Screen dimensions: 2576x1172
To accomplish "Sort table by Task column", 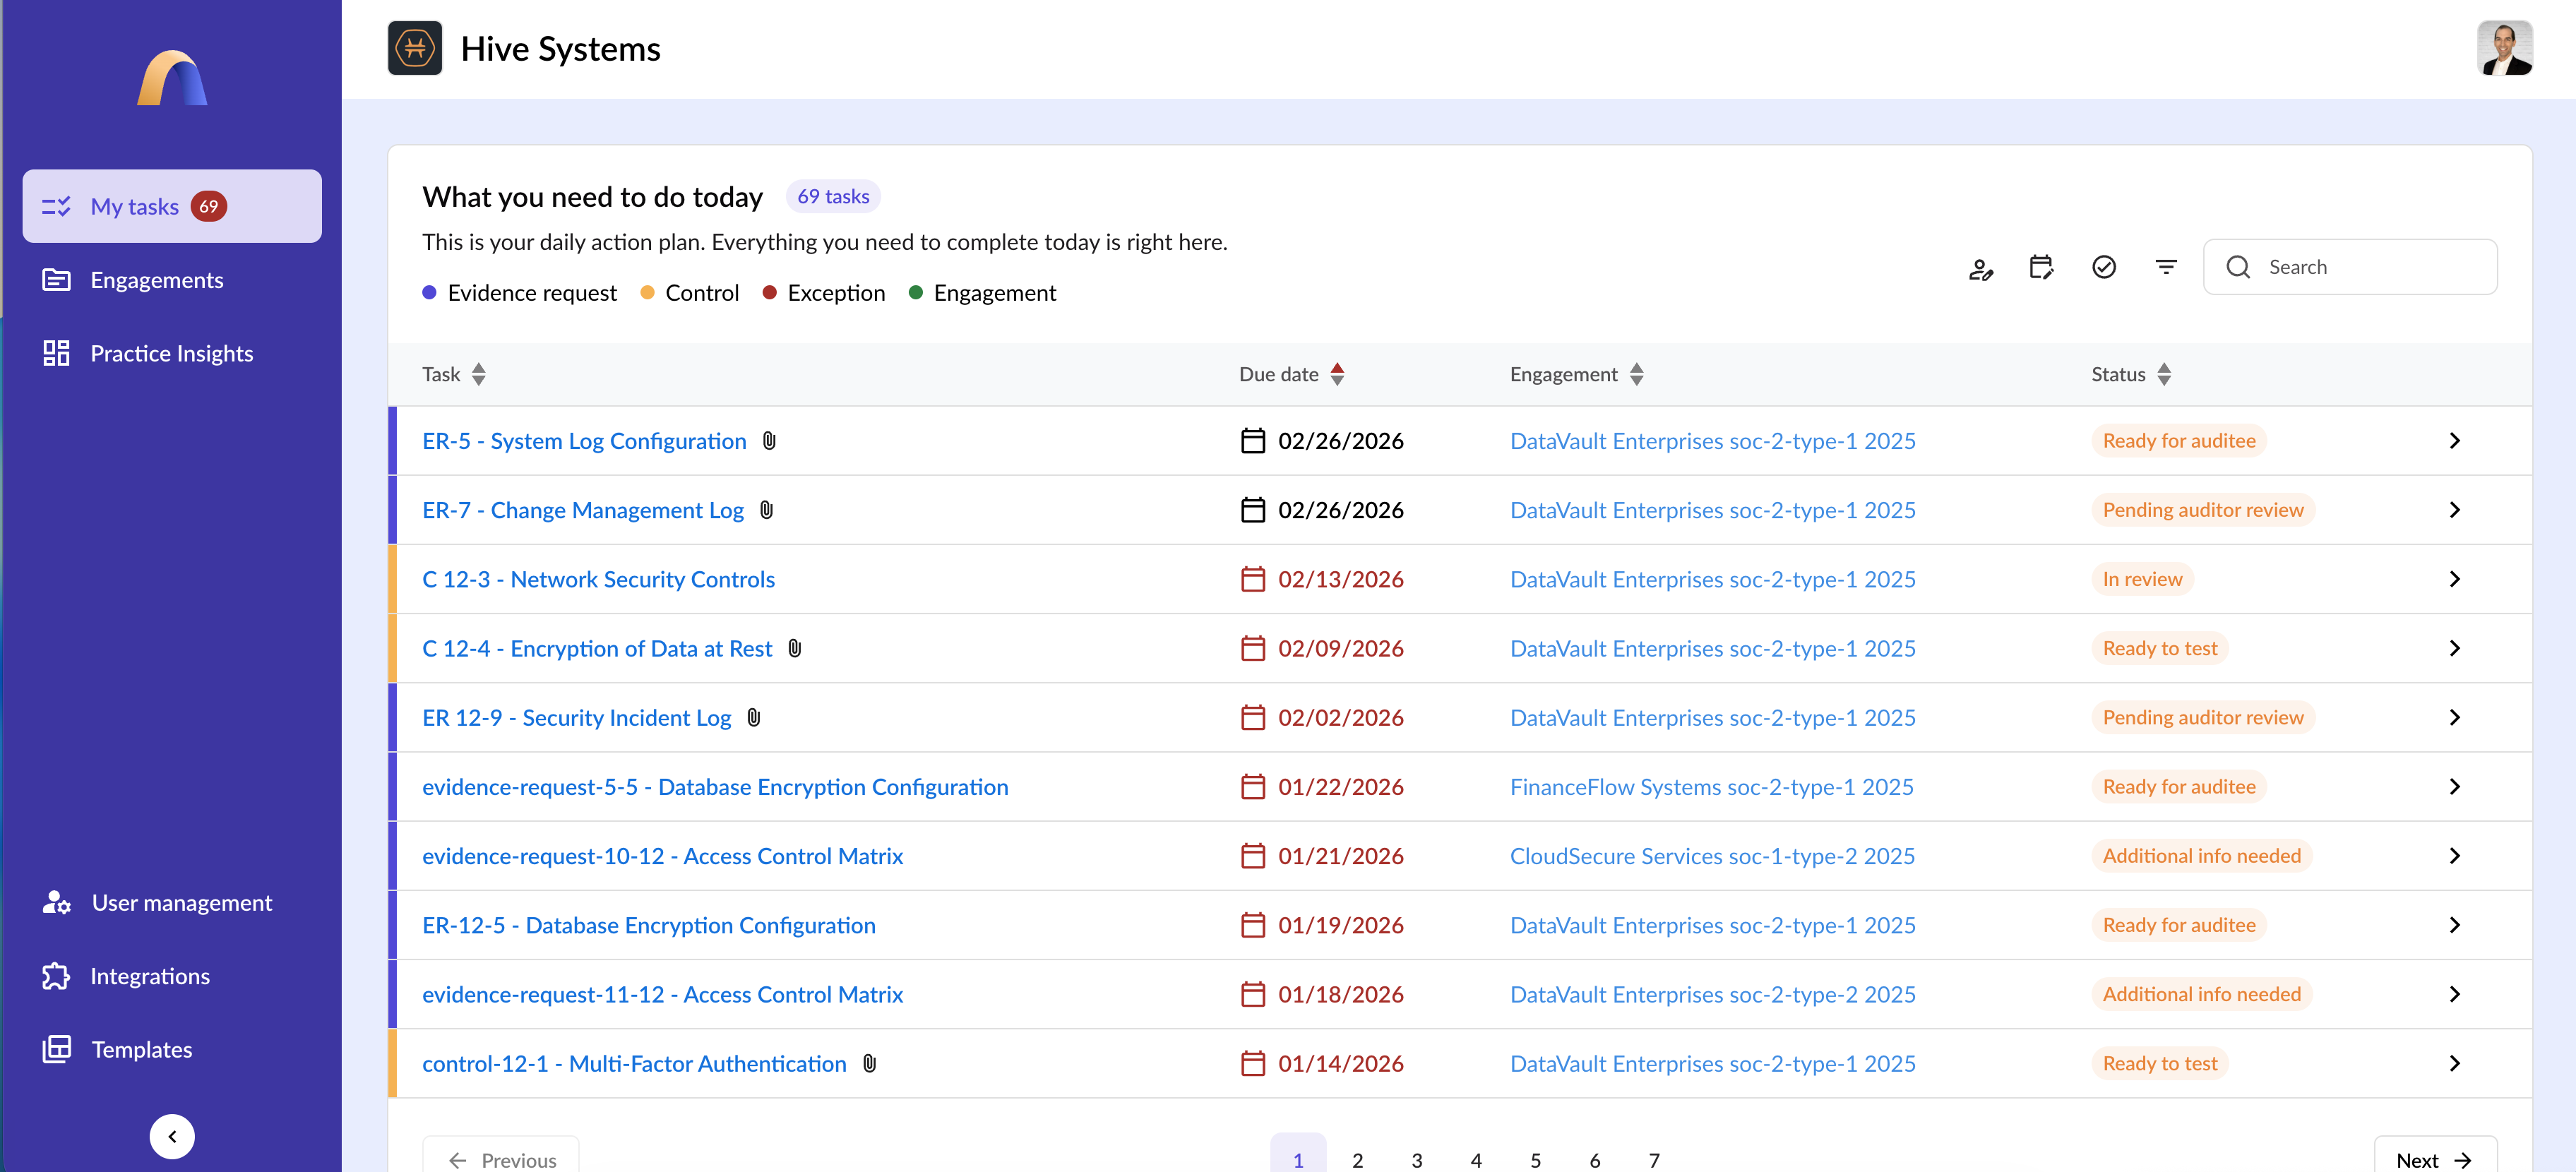I will click(x=479, y=374).
